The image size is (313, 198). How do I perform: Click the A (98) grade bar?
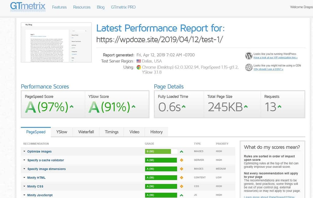coord(161,160)
